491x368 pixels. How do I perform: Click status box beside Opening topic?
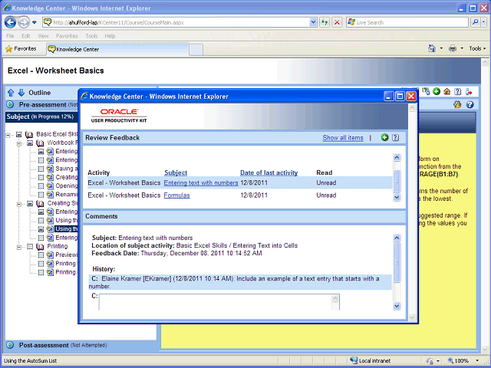41,186
